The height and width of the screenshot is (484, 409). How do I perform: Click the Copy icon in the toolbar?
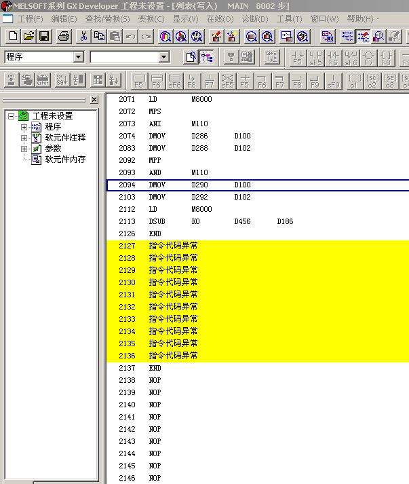99,36
